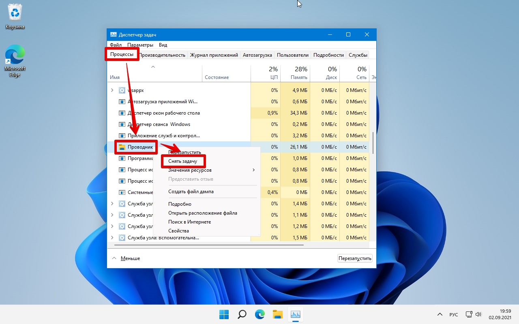
Task: Open the Вид menu
Action: click(163, 45)
